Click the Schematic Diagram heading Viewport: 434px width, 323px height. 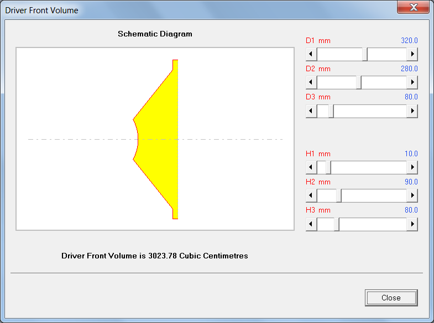click(155, 34)
